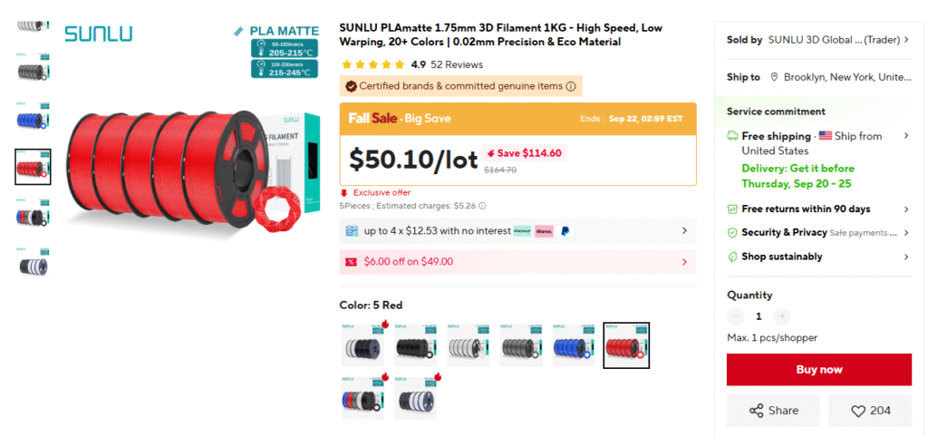Select the gray filament color swatch
The image size is (928, 437).
pos(521,345)
